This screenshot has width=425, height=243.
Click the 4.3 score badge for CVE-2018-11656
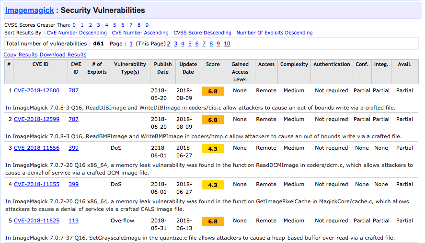point(213,149)
